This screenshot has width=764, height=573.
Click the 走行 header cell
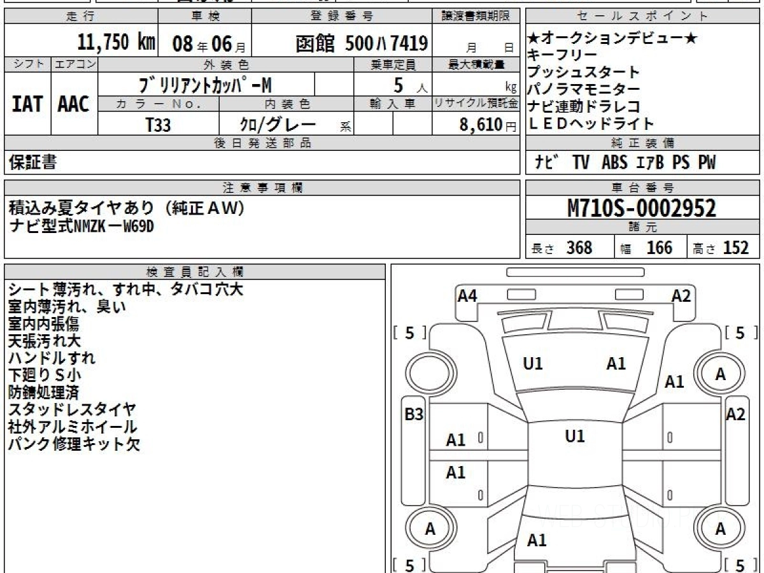point(80,17)
